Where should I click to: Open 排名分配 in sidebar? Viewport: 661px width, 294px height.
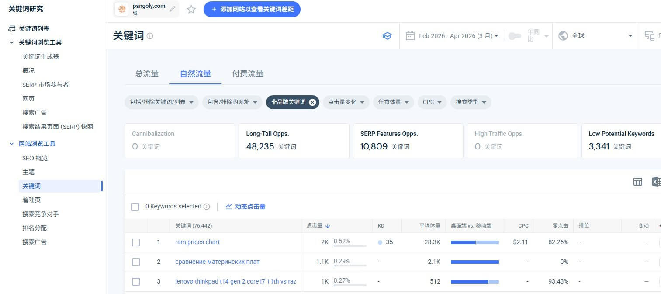tap(35, 228)
